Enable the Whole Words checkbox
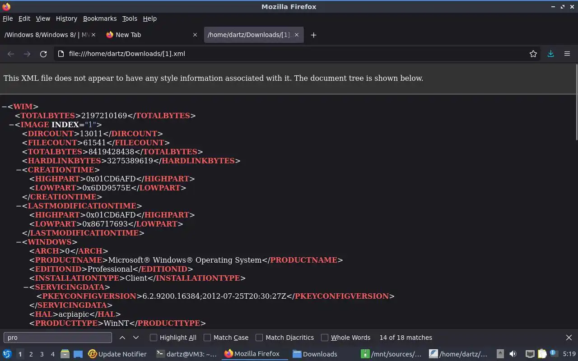The image size is (578, 361). click(325, 338)
